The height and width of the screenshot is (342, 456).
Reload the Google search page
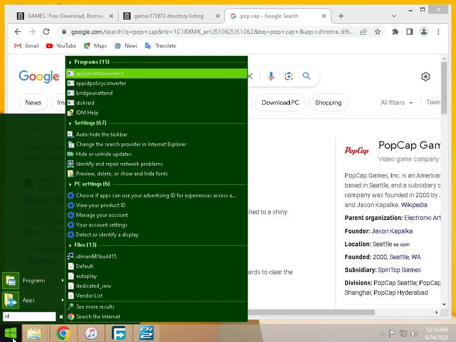(x=46, y=32)
